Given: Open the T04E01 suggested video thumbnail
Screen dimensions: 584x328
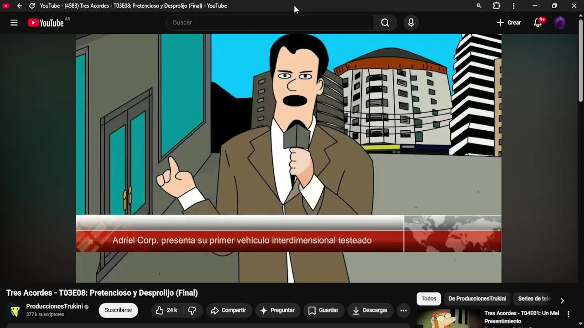Looking at the screenshot, I should [x=448, y=318].
